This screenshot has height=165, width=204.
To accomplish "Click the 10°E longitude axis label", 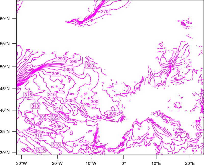I will [x=156, y=163].
